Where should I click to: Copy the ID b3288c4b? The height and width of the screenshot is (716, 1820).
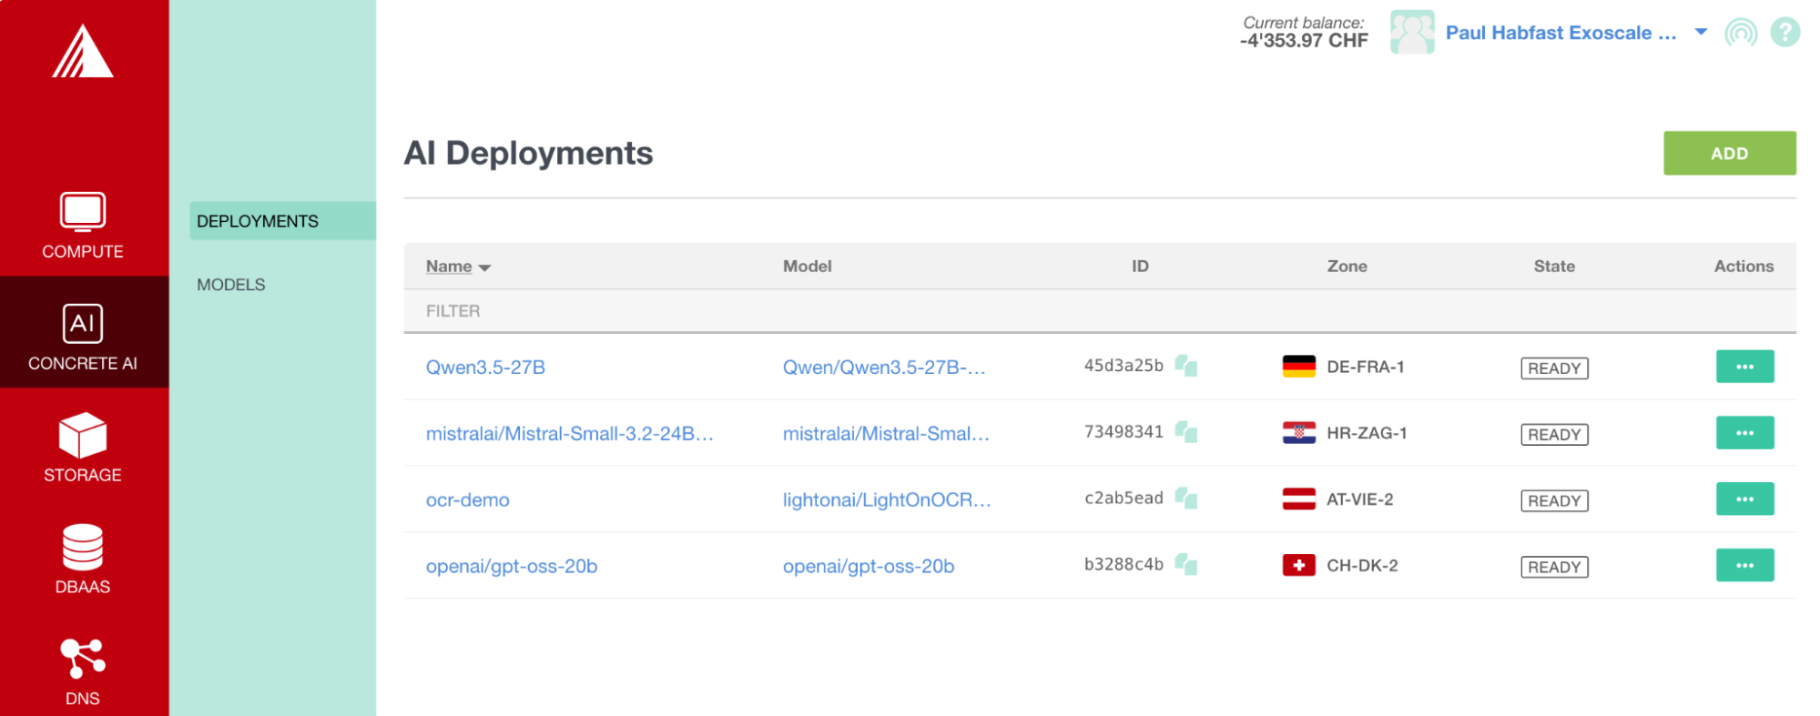click(1186, 565)
